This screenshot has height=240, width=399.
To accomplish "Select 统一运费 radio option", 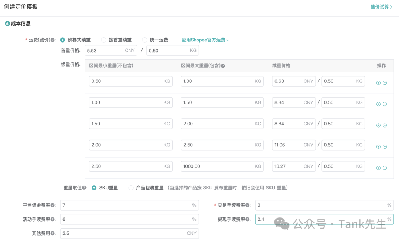I will (144, 40).
